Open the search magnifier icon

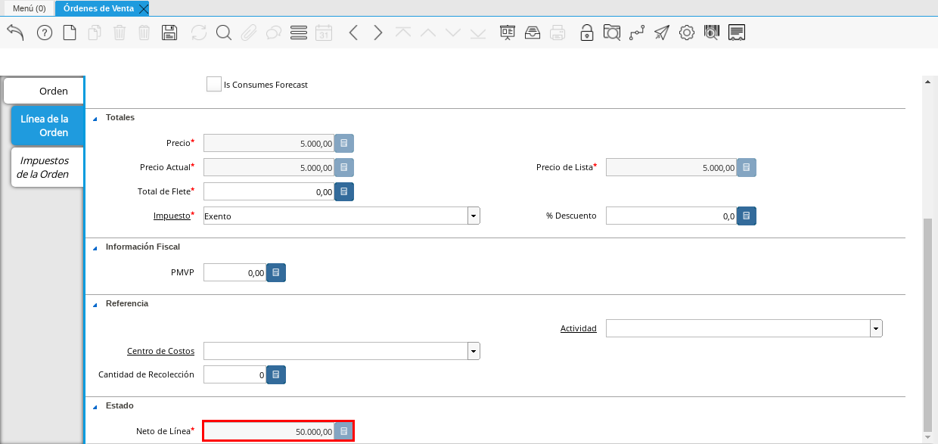(x=223, y=33)
